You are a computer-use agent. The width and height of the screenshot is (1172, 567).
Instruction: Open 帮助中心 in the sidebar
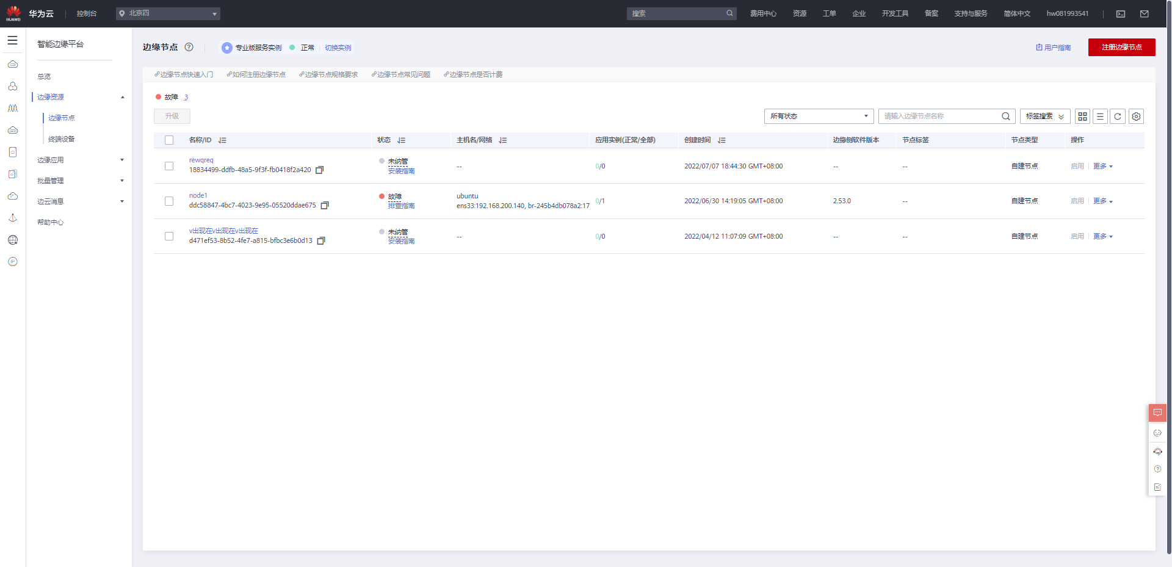[51, 222]
